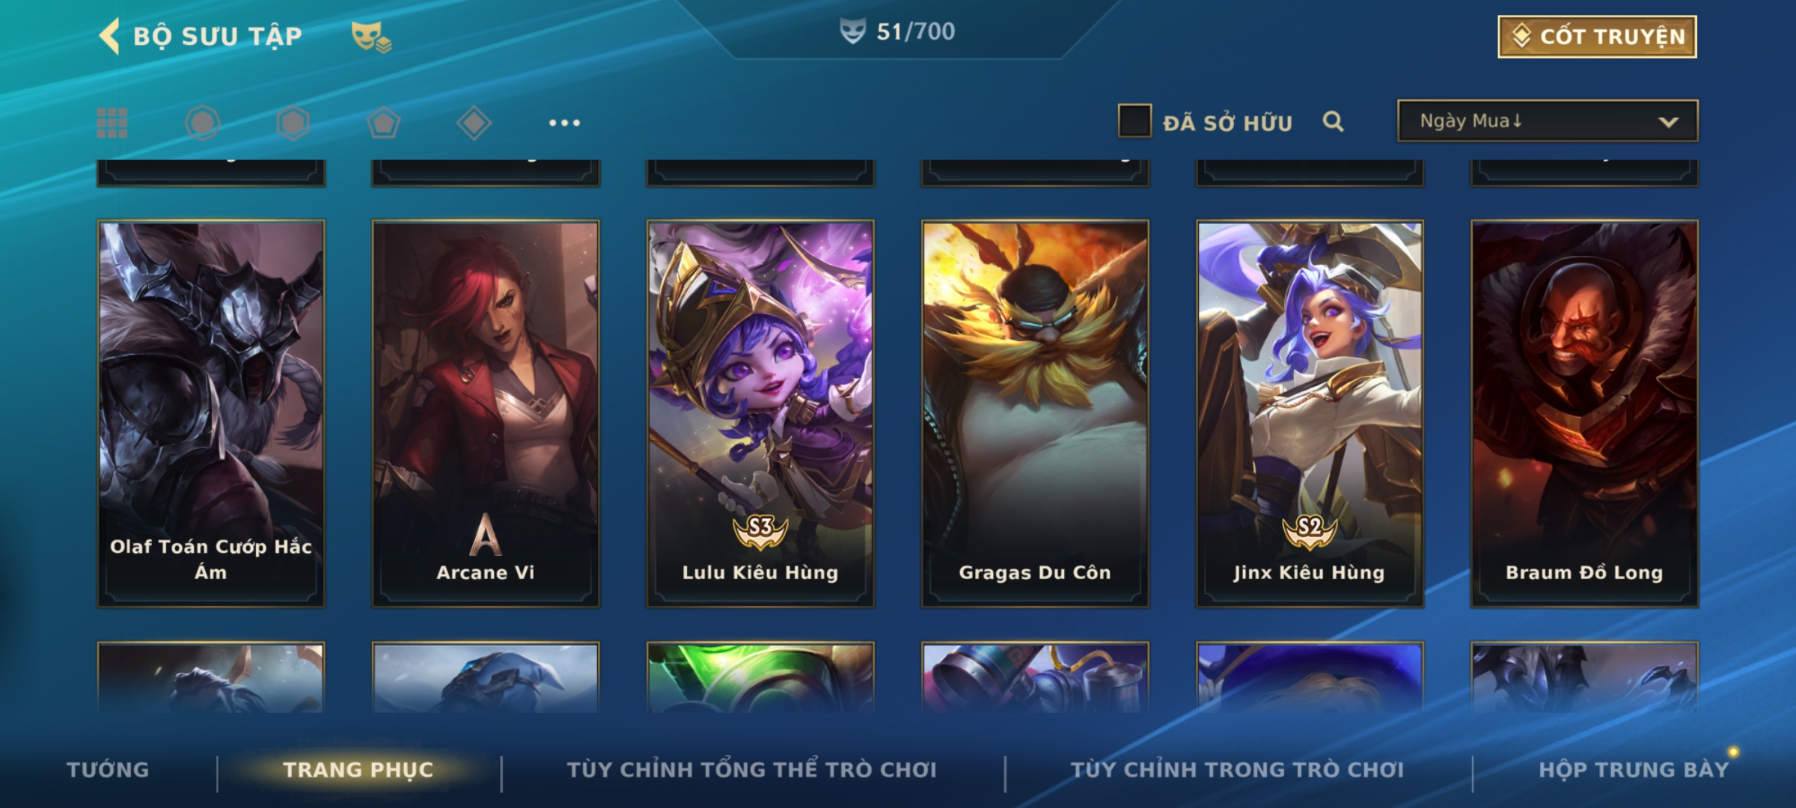This screenshot has width=1796, height=808.
Task: Go to the Hộp Trưng Bày tab
Action: click(x=1634, y=770)
